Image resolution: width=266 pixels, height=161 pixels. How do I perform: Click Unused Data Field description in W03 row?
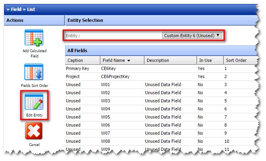coord(163,101)
